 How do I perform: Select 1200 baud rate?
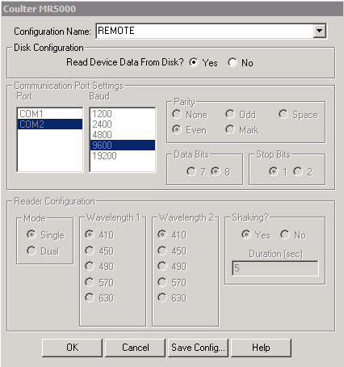pos(123,114)
